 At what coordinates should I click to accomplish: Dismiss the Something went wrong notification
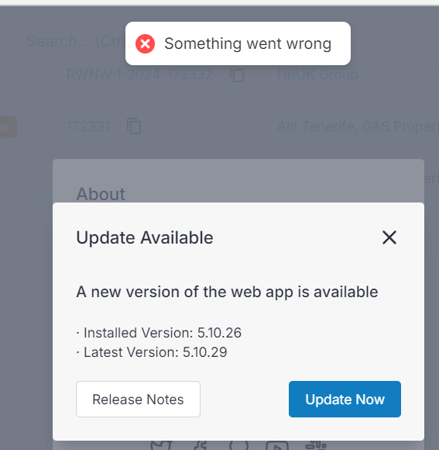(x=238, y=43)
